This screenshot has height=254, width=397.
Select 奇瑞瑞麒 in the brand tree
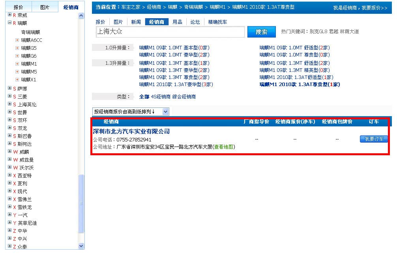(x=30, y=32)
